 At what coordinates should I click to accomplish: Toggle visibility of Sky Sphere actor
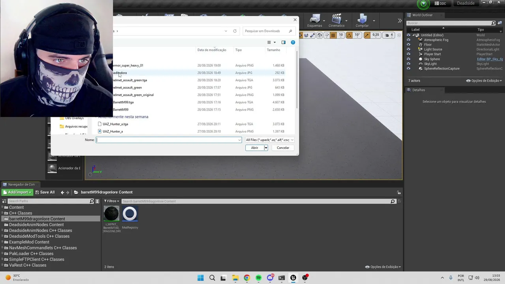408,59
